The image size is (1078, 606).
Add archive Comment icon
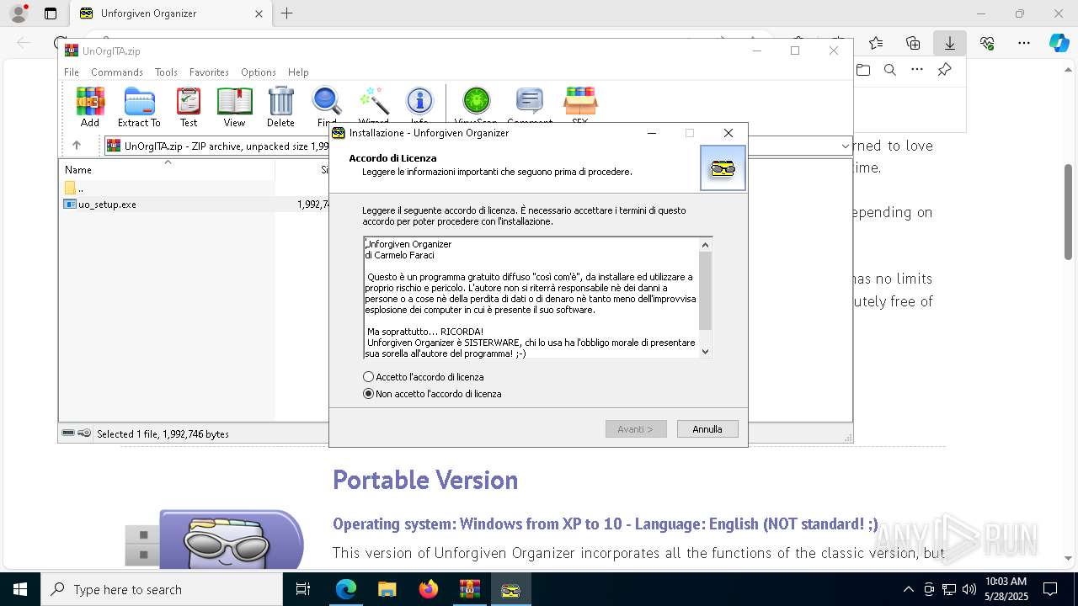(529, 107)
